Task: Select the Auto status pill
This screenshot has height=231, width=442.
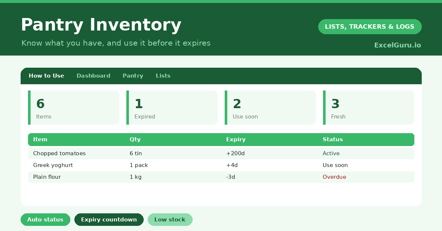Action: pyautogui.click(x=45, y=220)
